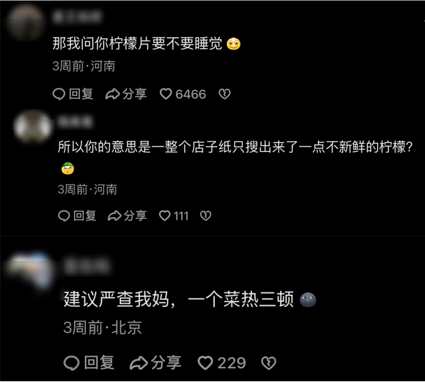This screenshot has width=425, height=382.
Task: Share the comment with 6466 likes
Action: pyautogui.click(x=126, y=94)
